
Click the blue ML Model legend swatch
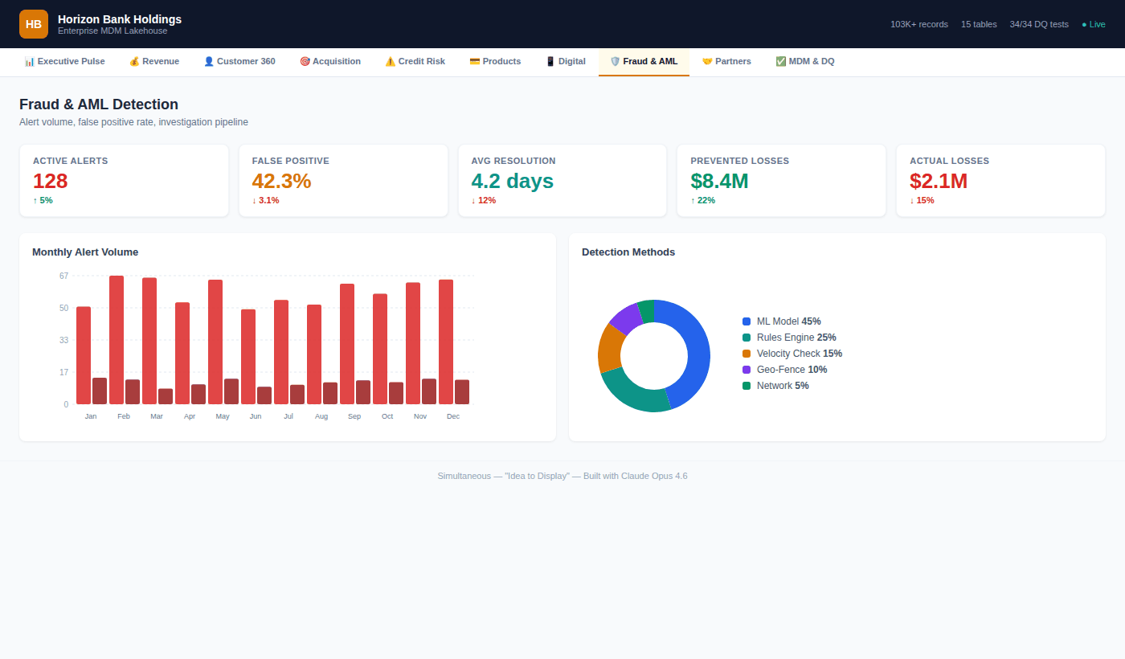click(x=747, y=321)
